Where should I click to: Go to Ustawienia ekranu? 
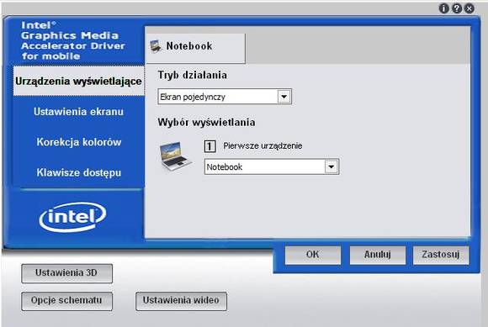pyautogui.click(x=79, y=112)
